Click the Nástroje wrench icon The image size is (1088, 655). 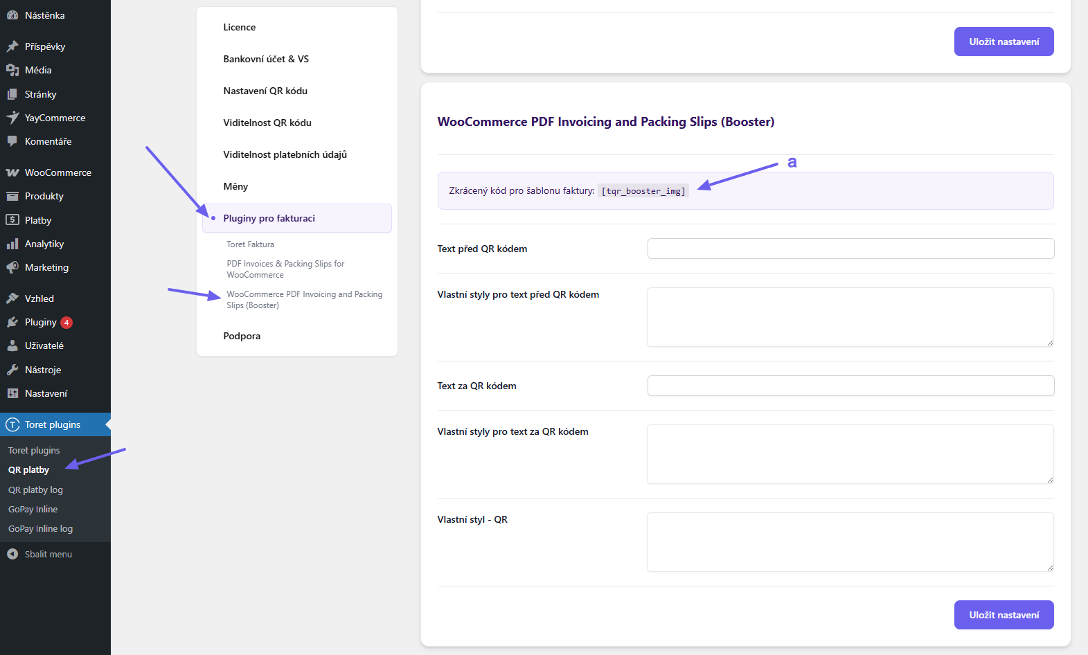point(12,370)
